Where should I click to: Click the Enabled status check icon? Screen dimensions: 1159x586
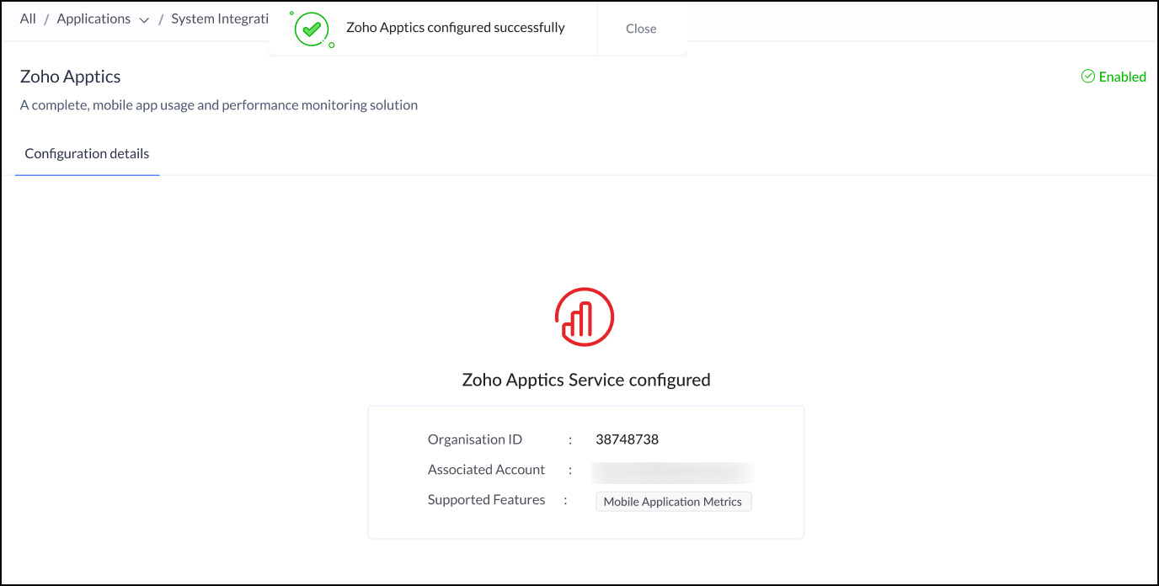coord(1087,77)
